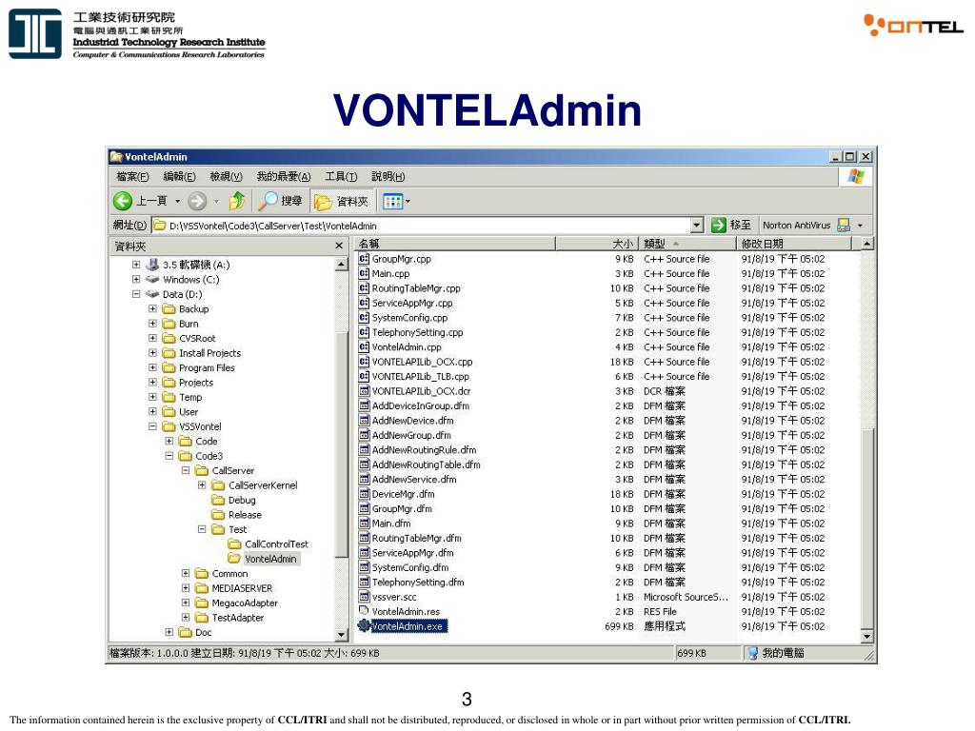Select vssver.scc file icon
The image size is (975, 731).
tap(365, 597)
